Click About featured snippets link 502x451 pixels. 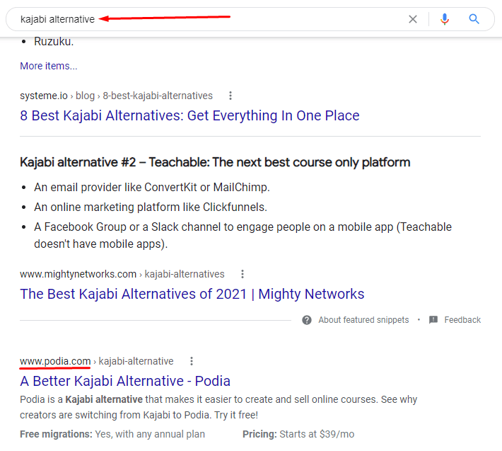(363, 320)
